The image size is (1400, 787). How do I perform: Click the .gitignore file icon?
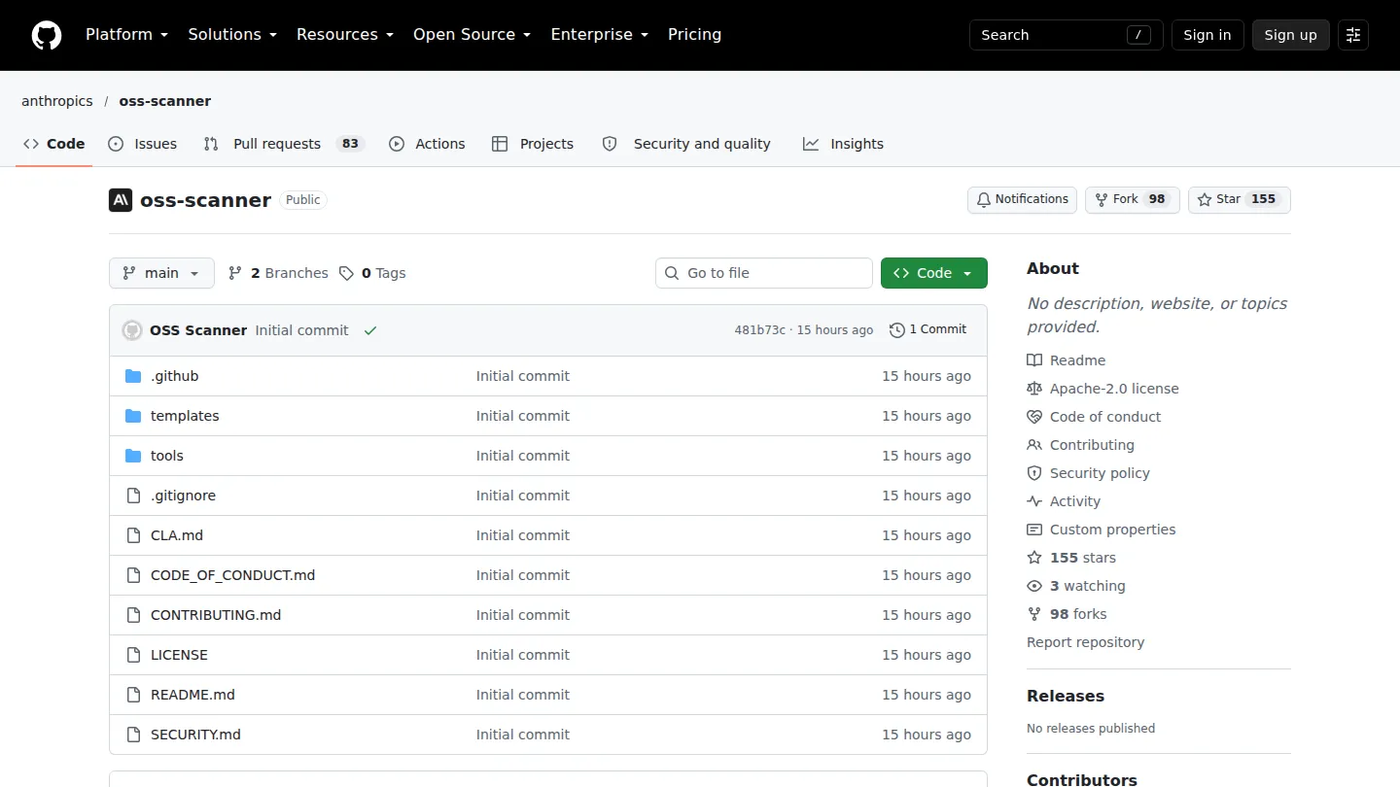(133, 496)
